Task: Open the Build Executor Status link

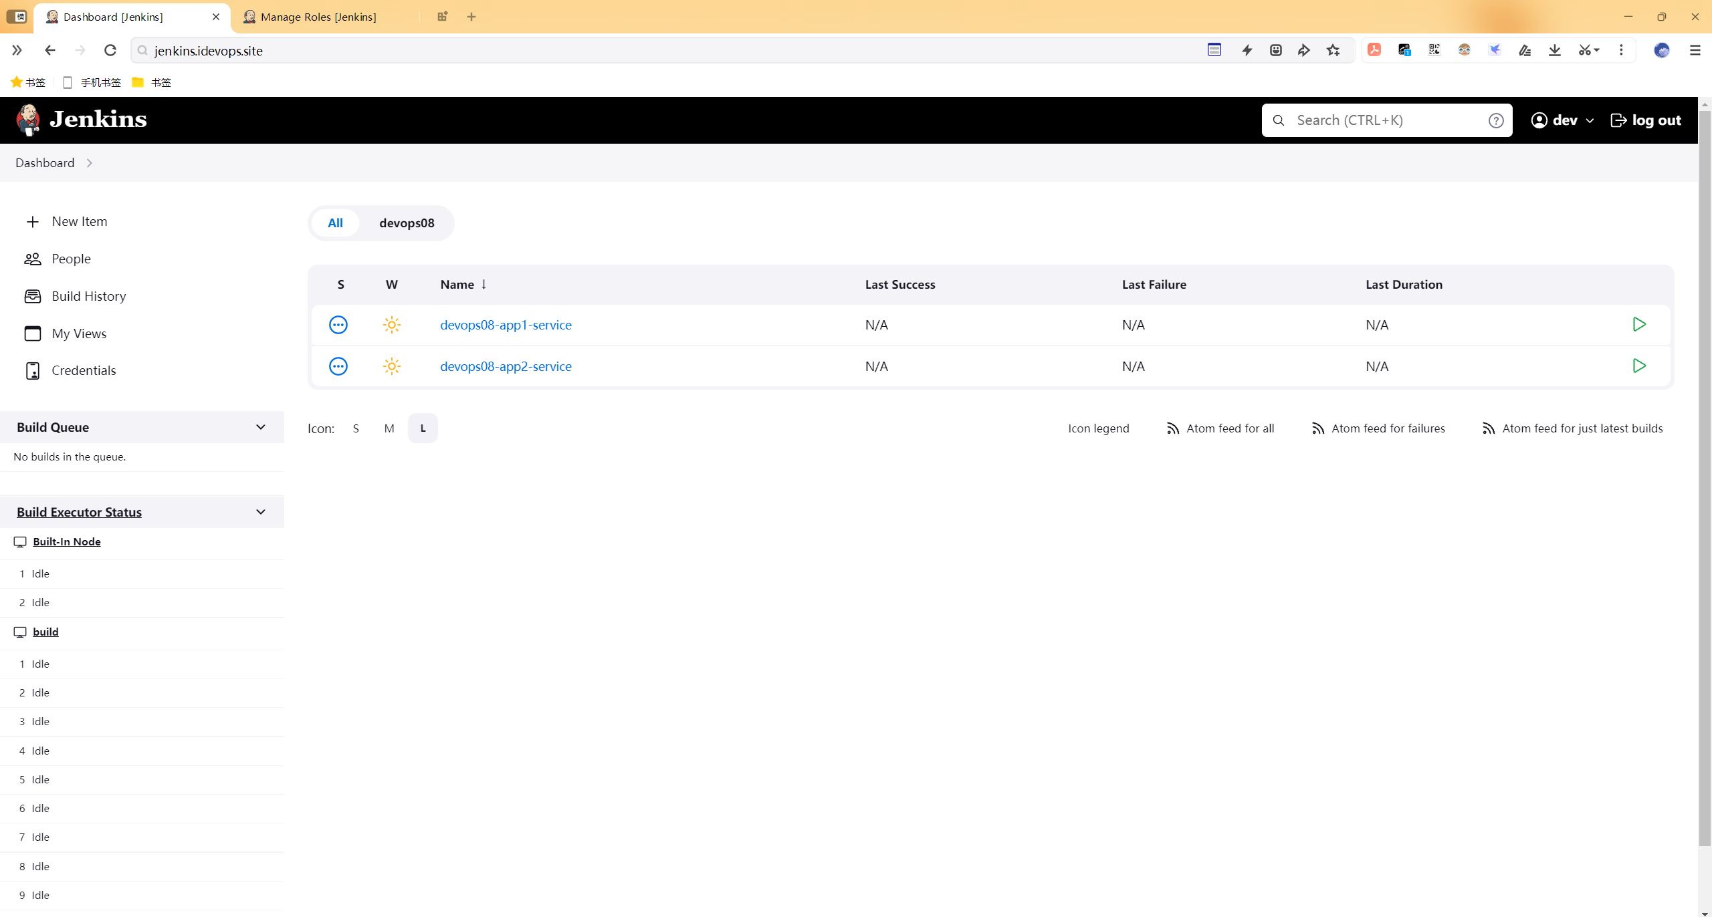Action: 79,512
